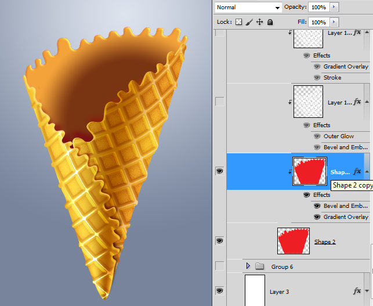The image size is (373, 306).
Task: Hide the Shape 2 layer
Action: click(219, 240)
